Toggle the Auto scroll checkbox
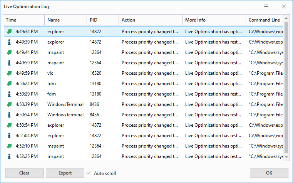 89,173
